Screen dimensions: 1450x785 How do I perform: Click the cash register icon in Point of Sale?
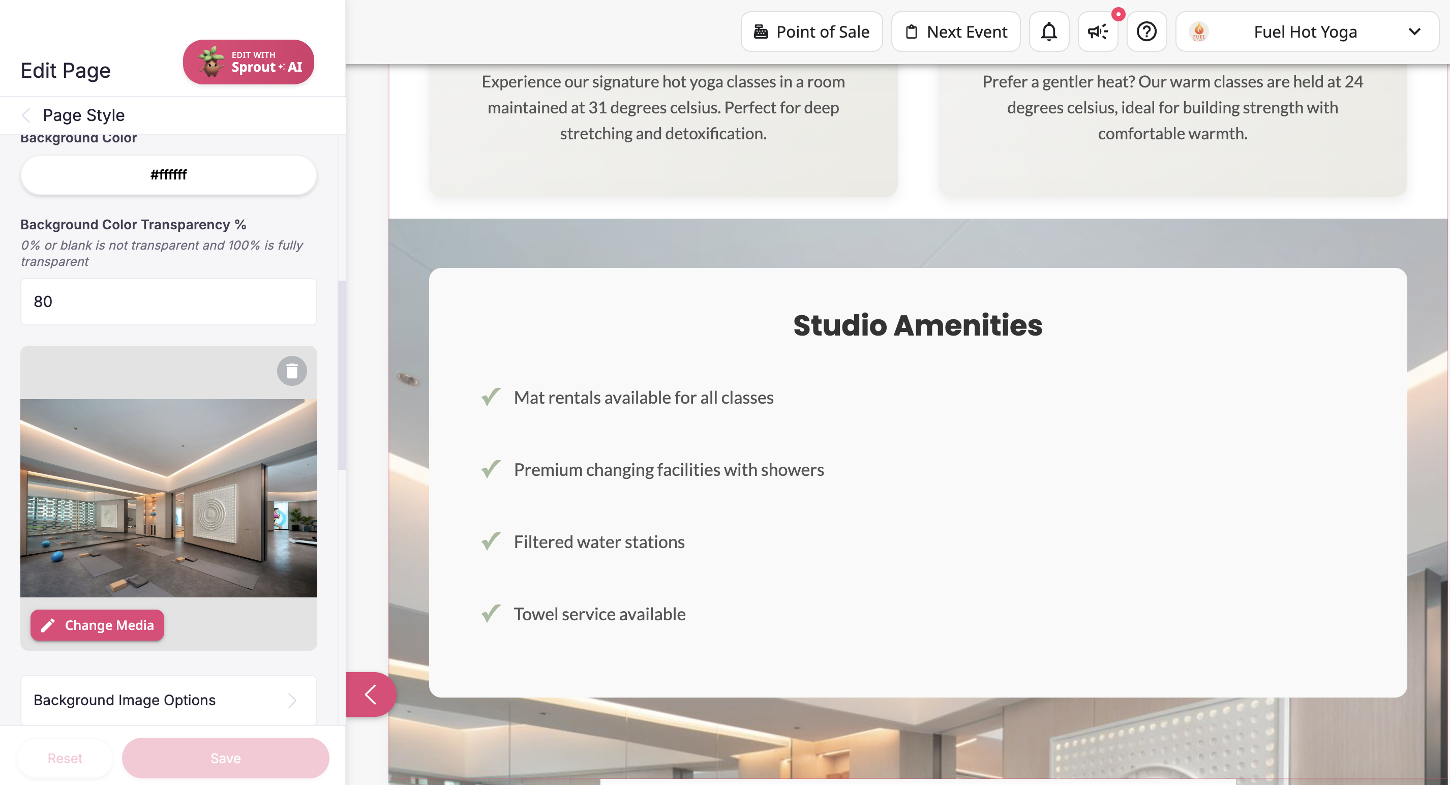pos(761,32)
